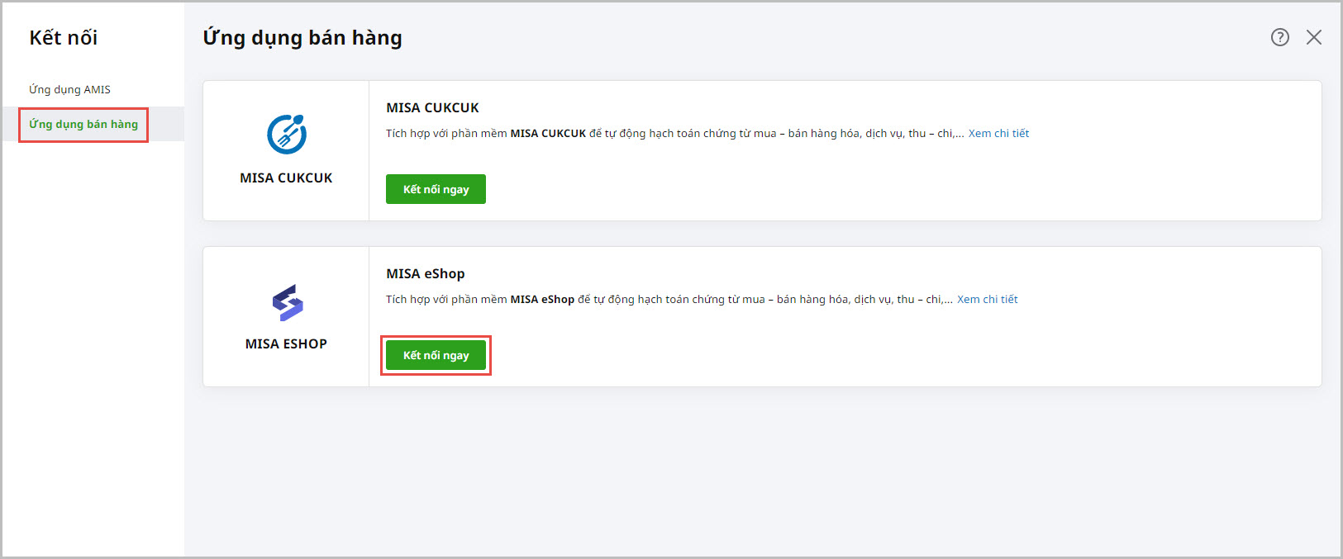Select Ứng dụng AMIS in sidebar
The width and height of the screenshot is (1343, 559).
69,89
